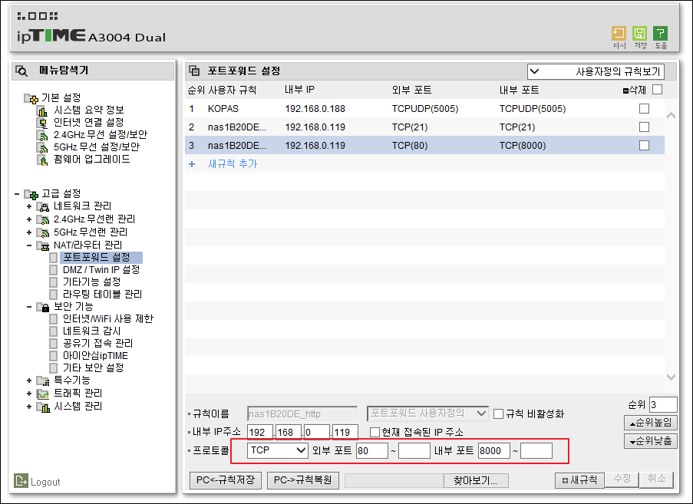
Task: Click the 새규칙 추가 link
Action: coord(233,164)
